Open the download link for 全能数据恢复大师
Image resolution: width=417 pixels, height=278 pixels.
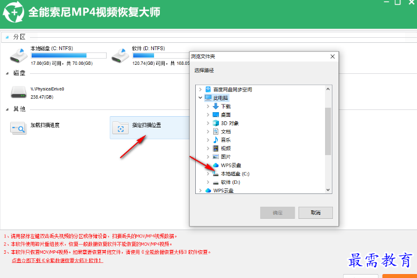57,261
